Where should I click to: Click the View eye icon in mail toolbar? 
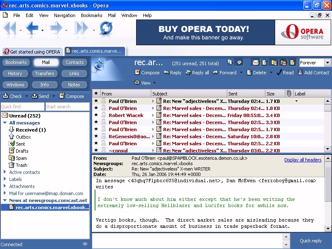[x=137, y=83]
